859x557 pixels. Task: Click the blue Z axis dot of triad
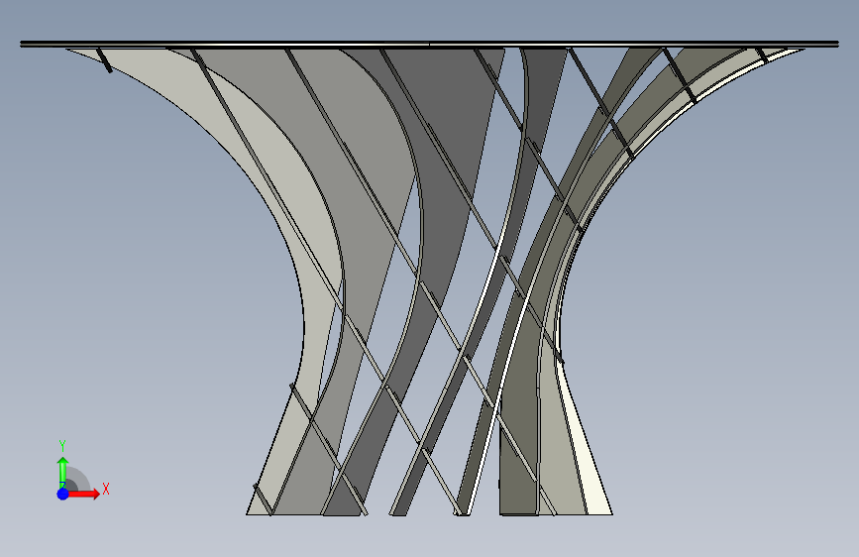(x=62, y=494)
